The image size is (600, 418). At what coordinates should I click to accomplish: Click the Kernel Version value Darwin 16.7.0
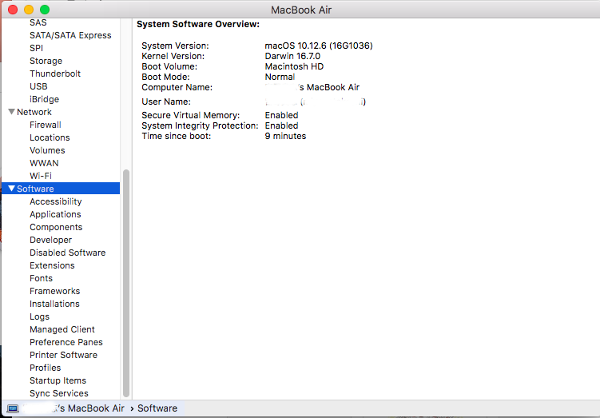pyautogui.click(x=292, y=56)
